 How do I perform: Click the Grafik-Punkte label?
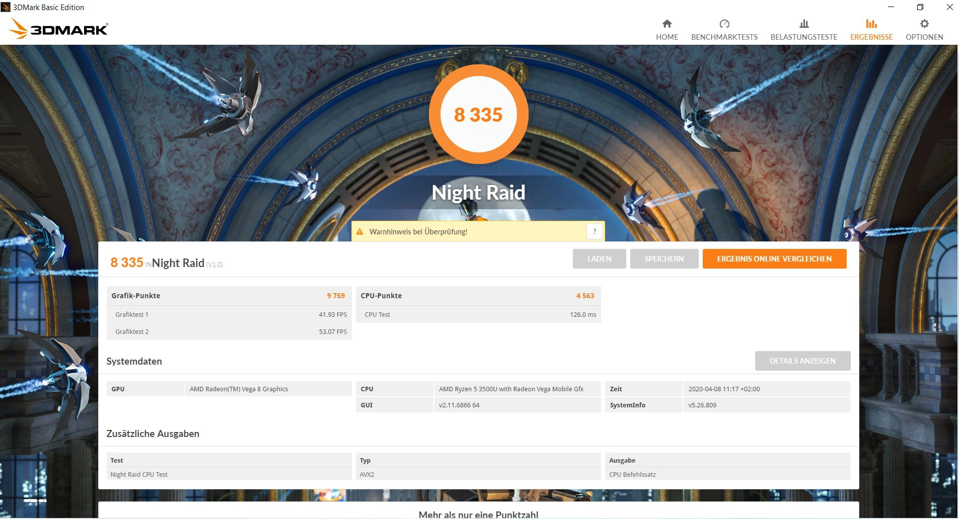136,296
